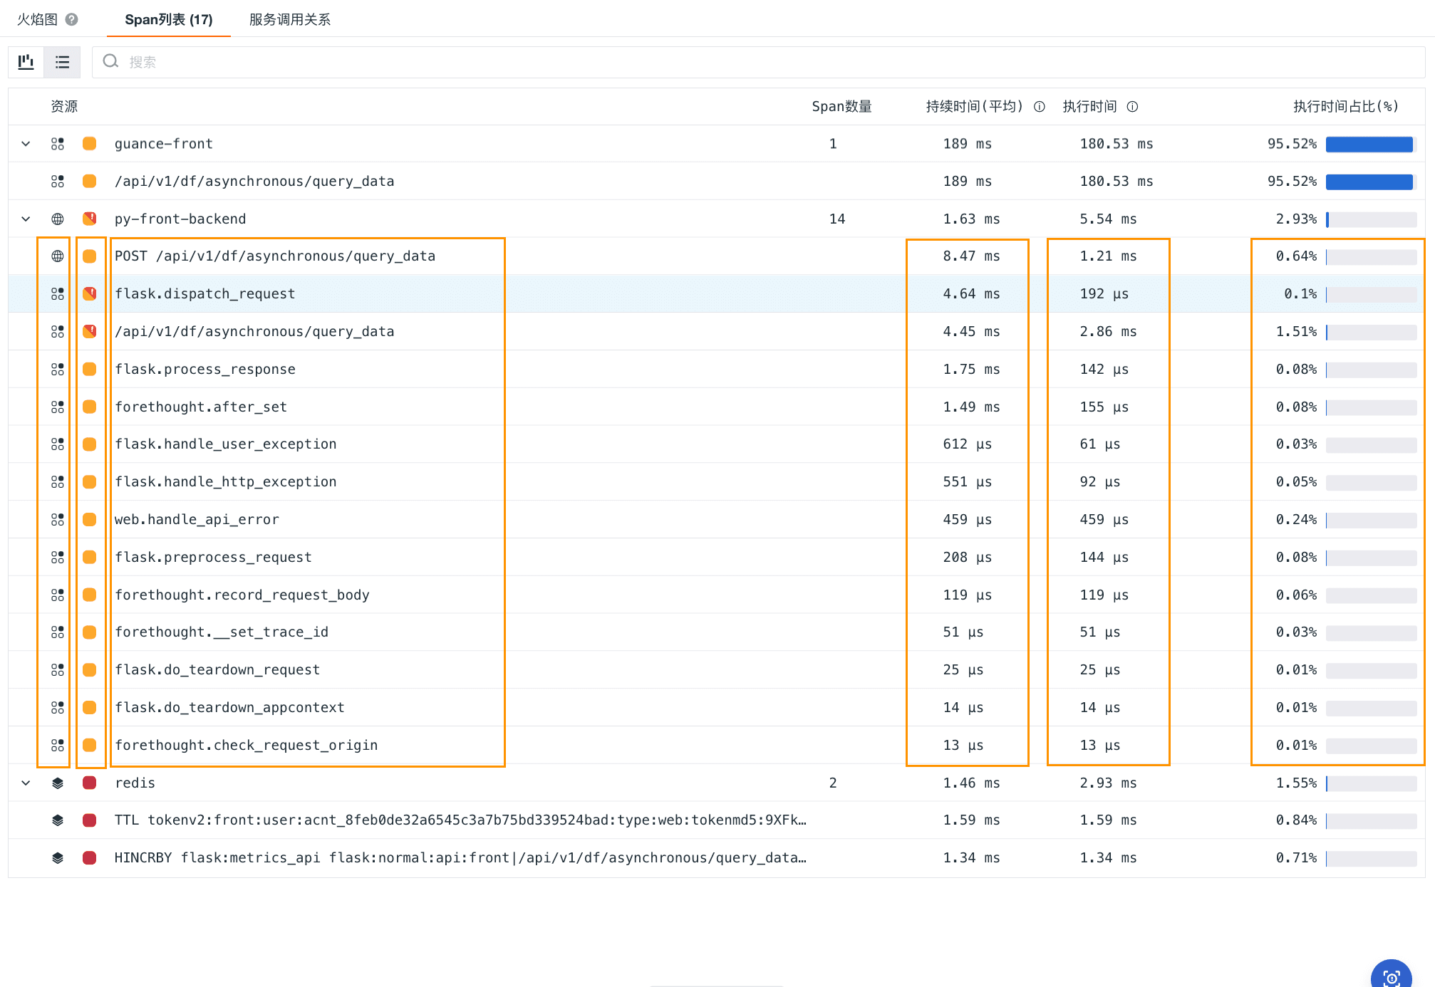Click the 1.55% bar of redis
This screenshot has height=987, width=1435.
click(1370, 783)
